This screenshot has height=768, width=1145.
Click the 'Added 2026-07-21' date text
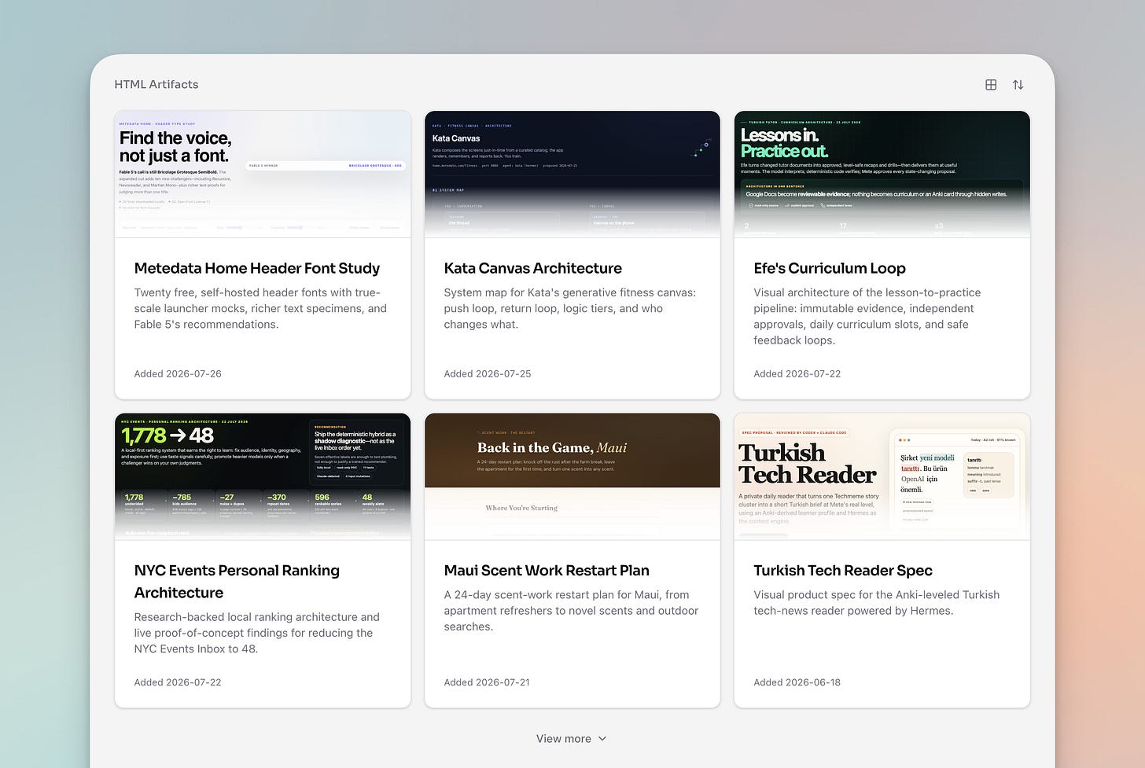[x=487, y=682]
